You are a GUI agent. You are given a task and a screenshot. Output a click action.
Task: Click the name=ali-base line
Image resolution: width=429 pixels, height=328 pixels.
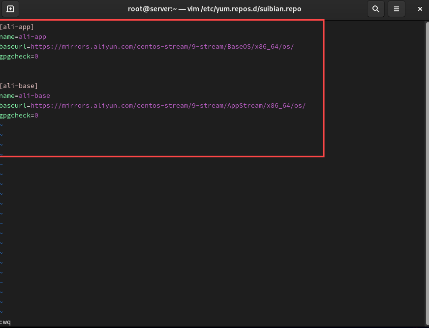click(25, 96)
